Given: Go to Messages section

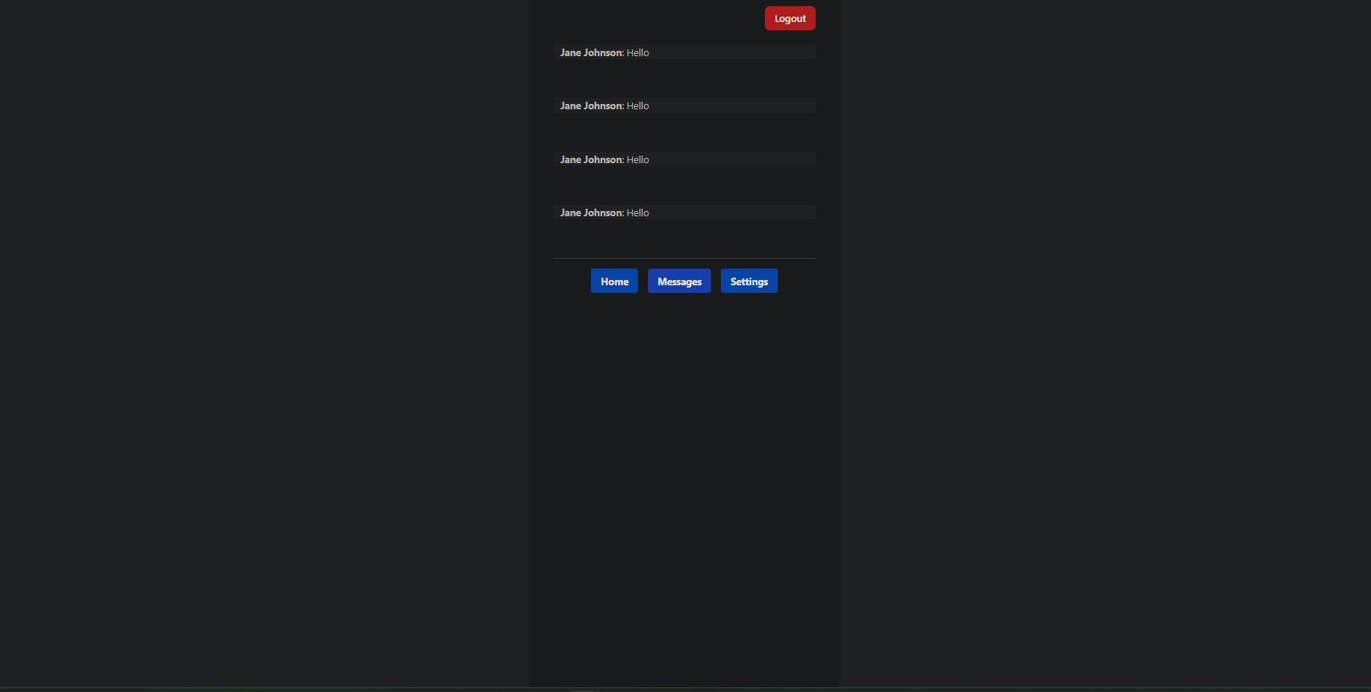Looking at the screenshot, I should 679,281.
